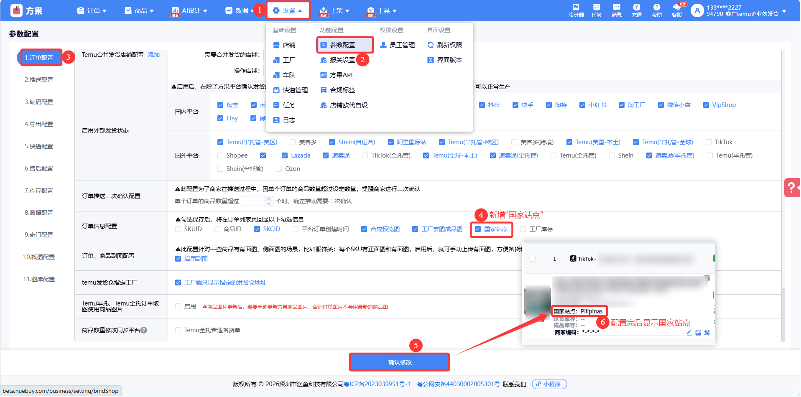Contact 客服 customer service icon
Screen dimensions: 801x397
tap(676, 10)
